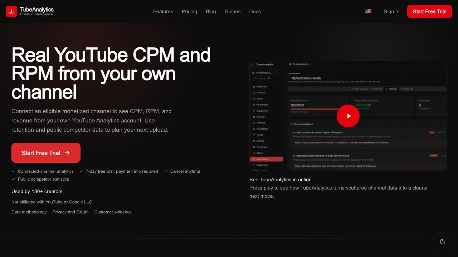
Task: Click "Not affiliated with YouTube or Google LLC."
Action: pos(52,202)
